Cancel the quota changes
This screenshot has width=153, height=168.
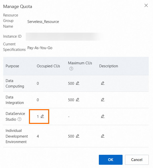tap(137, 160)
